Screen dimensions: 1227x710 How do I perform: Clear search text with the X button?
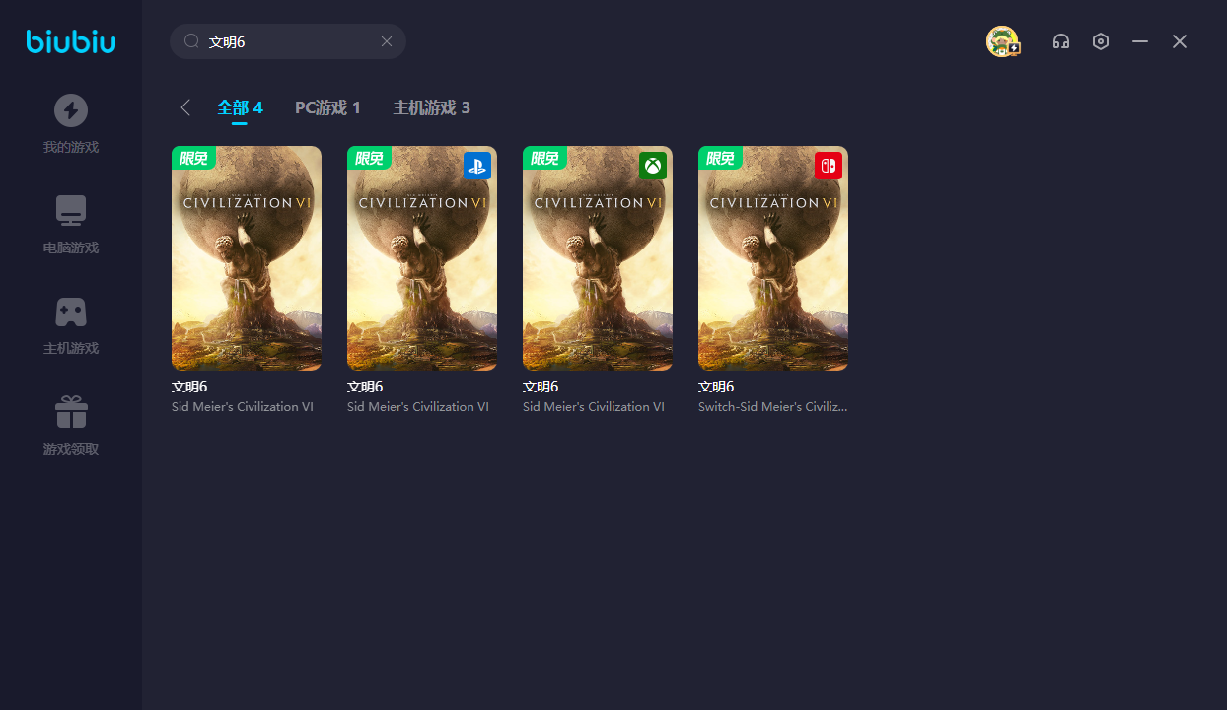pos(387,41)
